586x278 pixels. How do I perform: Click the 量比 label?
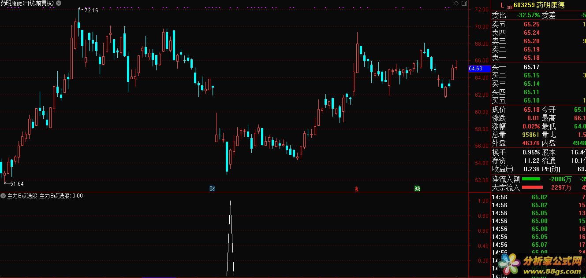(x=549, y=135)
